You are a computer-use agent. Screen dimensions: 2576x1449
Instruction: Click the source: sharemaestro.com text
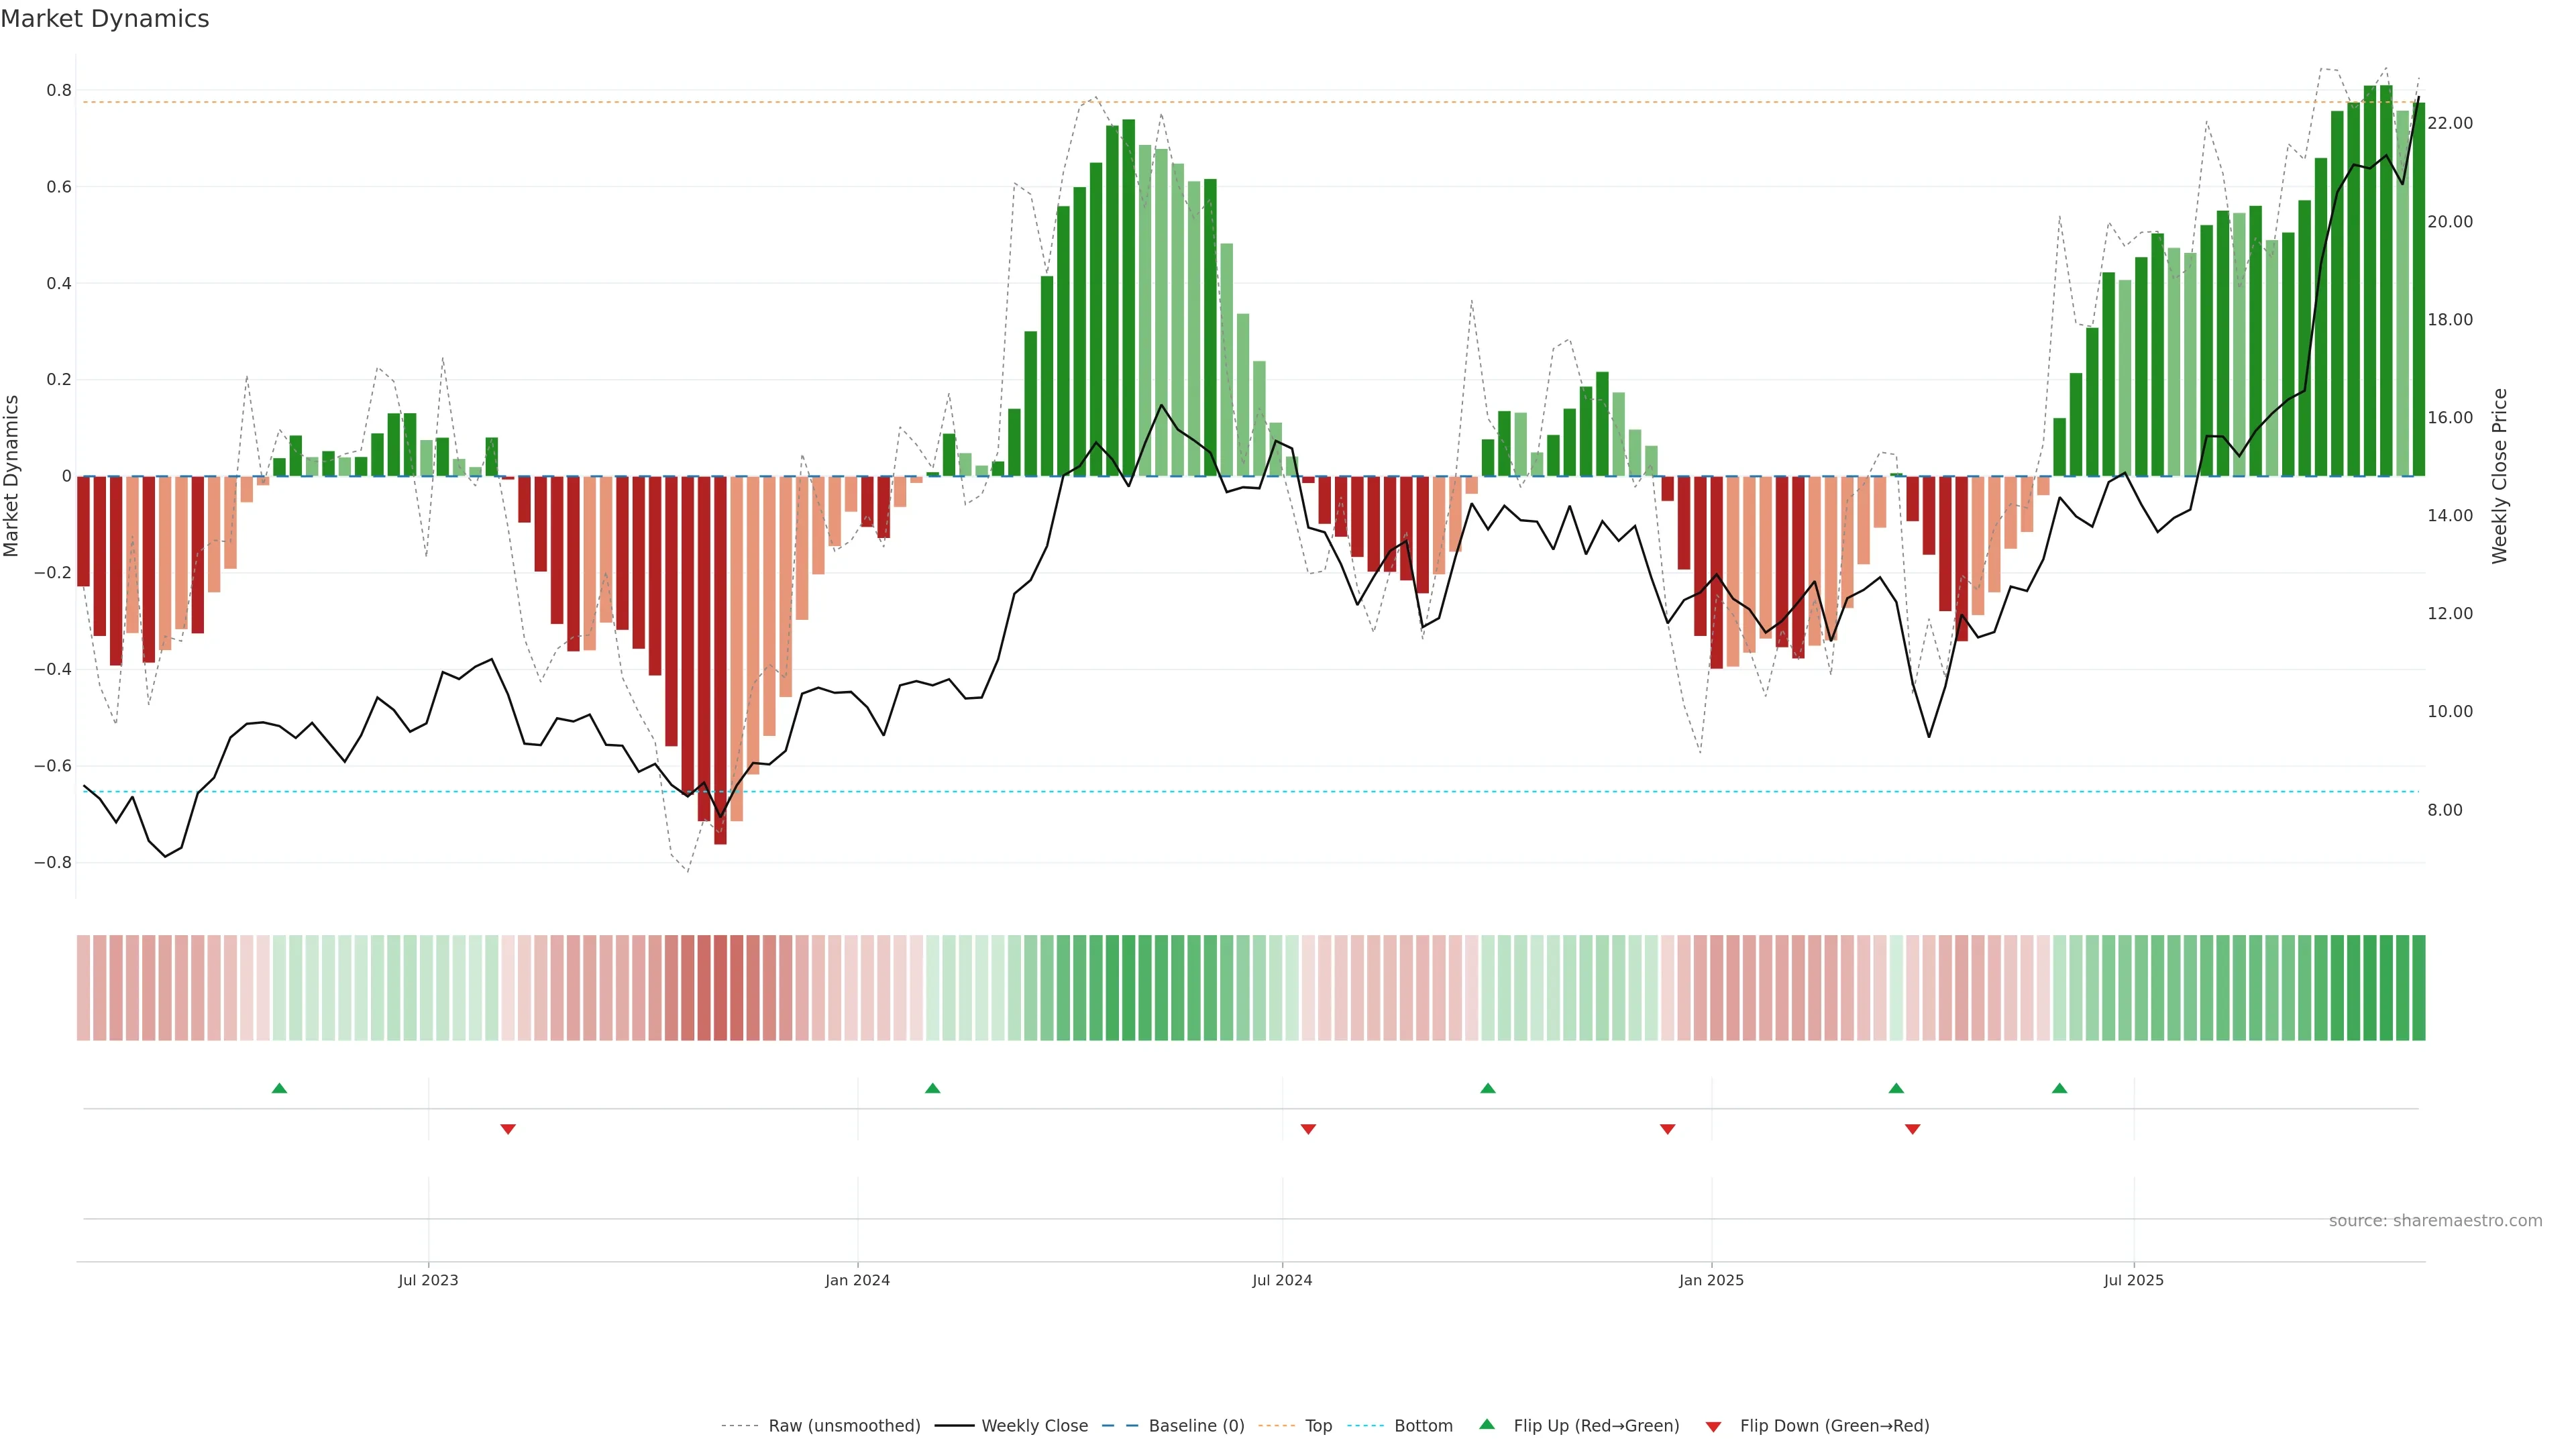coord(2435,1221)
